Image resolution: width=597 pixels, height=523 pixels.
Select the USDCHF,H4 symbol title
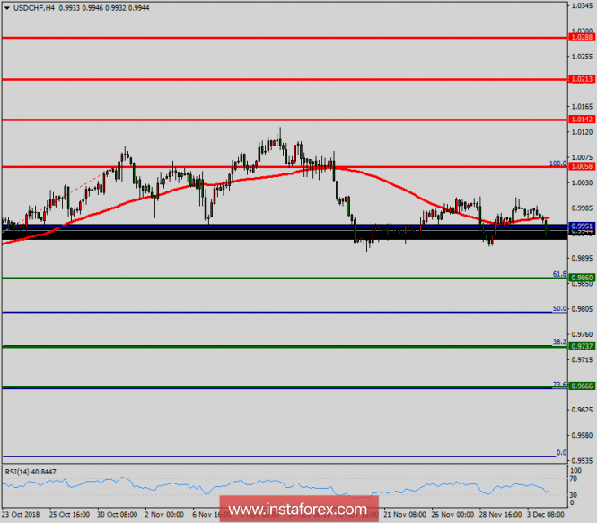[x=34, y=8]
